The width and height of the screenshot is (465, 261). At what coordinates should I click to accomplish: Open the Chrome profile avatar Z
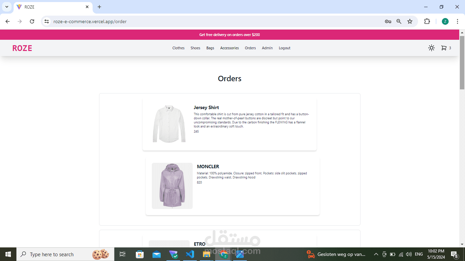click(x=445, y=21)
